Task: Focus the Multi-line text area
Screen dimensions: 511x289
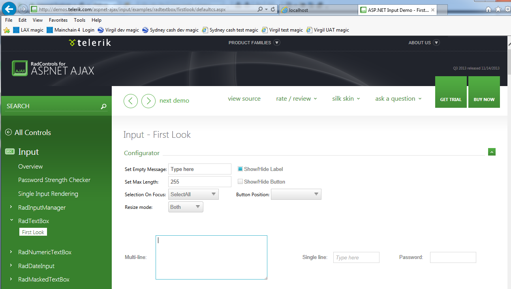Action: [x=211, y=257]
